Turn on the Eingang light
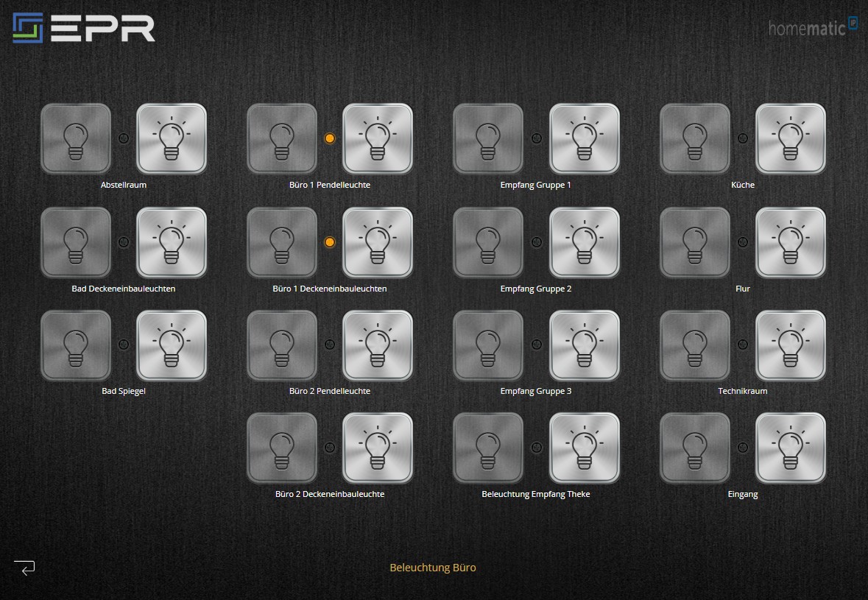Viewport: 868px width, 600px height. click(791, 448)
